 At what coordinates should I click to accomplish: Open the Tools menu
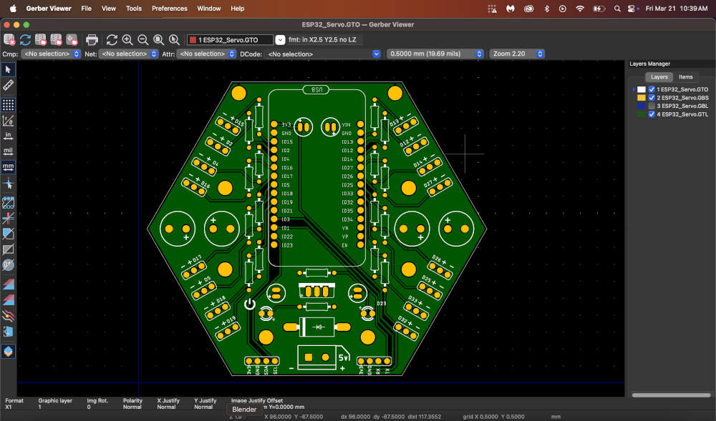[x=134, y=8]
